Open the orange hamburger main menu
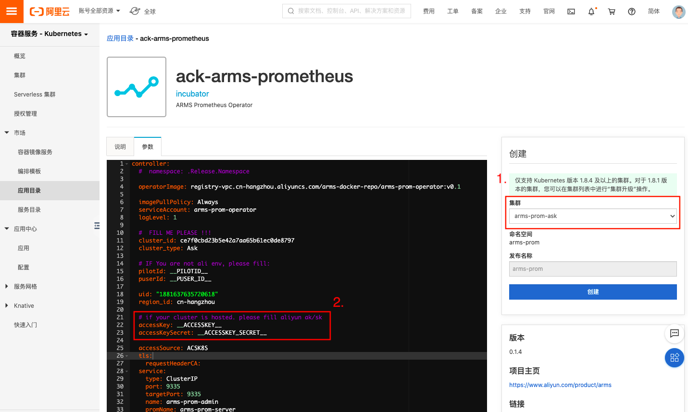This screenshot has height=412, width=688. [x=12, y=12]
